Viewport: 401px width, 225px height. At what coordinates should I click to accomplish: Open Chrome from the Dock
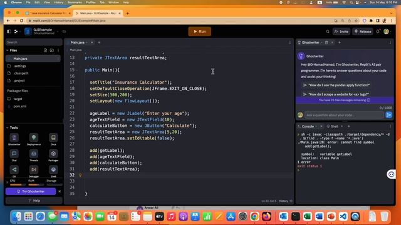coord(254,217)
